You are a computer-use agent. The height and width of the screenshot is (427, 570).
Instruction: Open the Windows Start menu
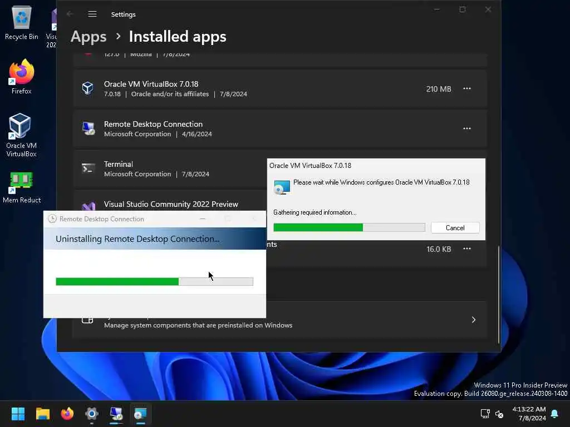pos(18,414)
